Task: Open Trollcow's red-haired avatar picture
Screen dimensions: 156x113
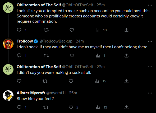Action: tap(8, 44)
